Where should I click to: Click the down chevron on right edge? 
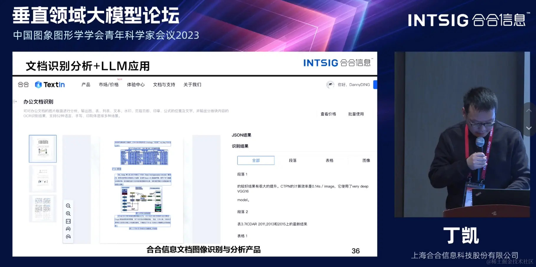(529, 128)
